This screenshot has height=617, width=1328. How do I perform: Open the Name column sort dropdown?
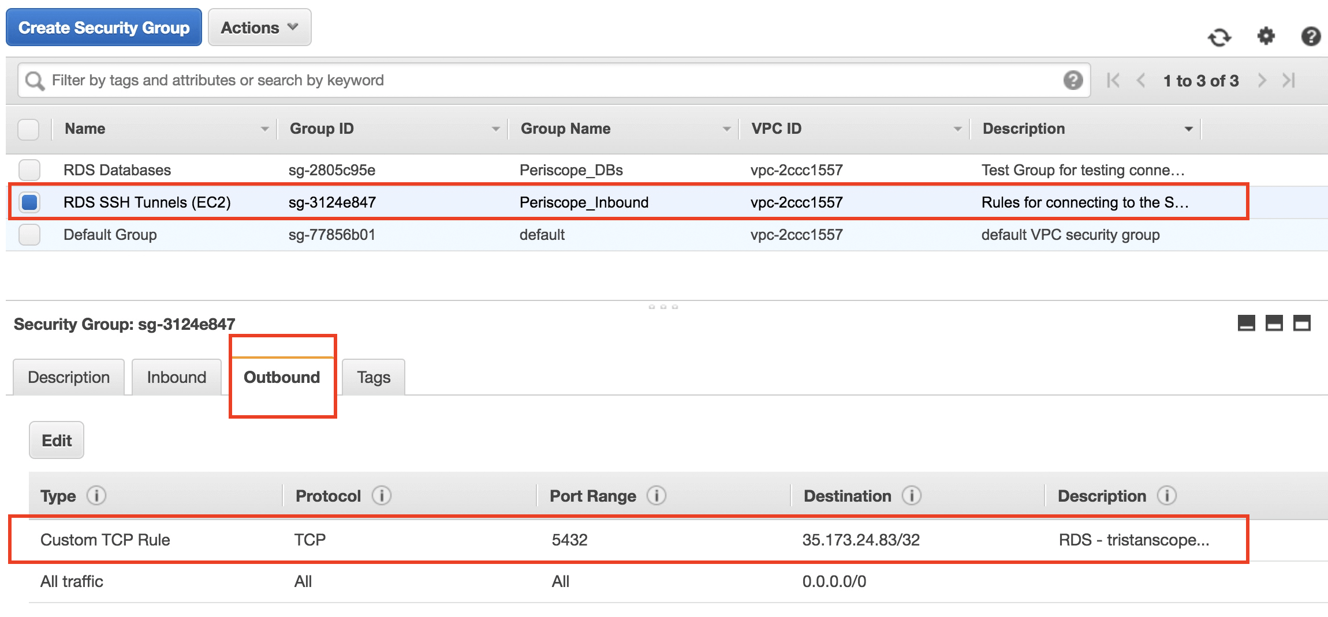click(264, 129)
